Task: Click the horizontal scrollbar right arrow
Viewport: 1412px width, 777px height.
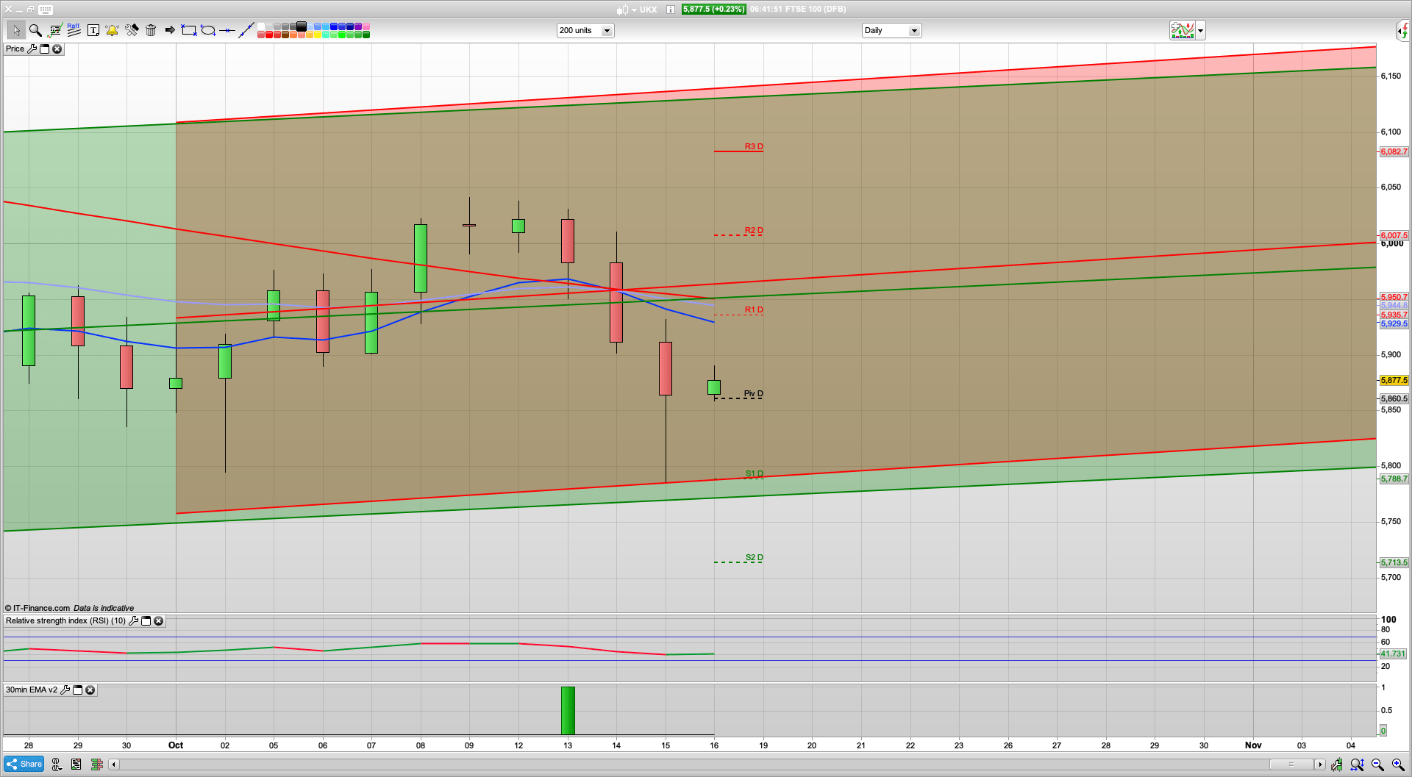Action: [1319, 765]
